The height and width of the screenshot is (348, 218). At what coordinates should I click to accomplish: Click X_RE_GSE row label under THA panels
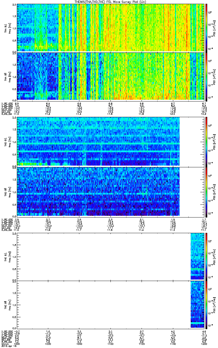(7, 104)
